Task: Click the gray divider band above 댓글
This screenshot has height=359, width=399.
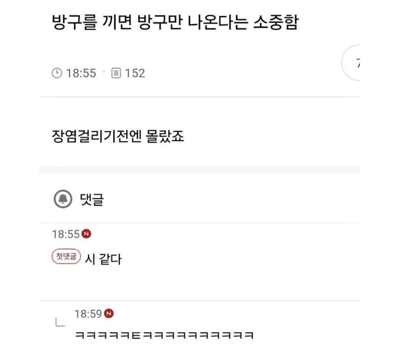Action: tap(199, 170)
